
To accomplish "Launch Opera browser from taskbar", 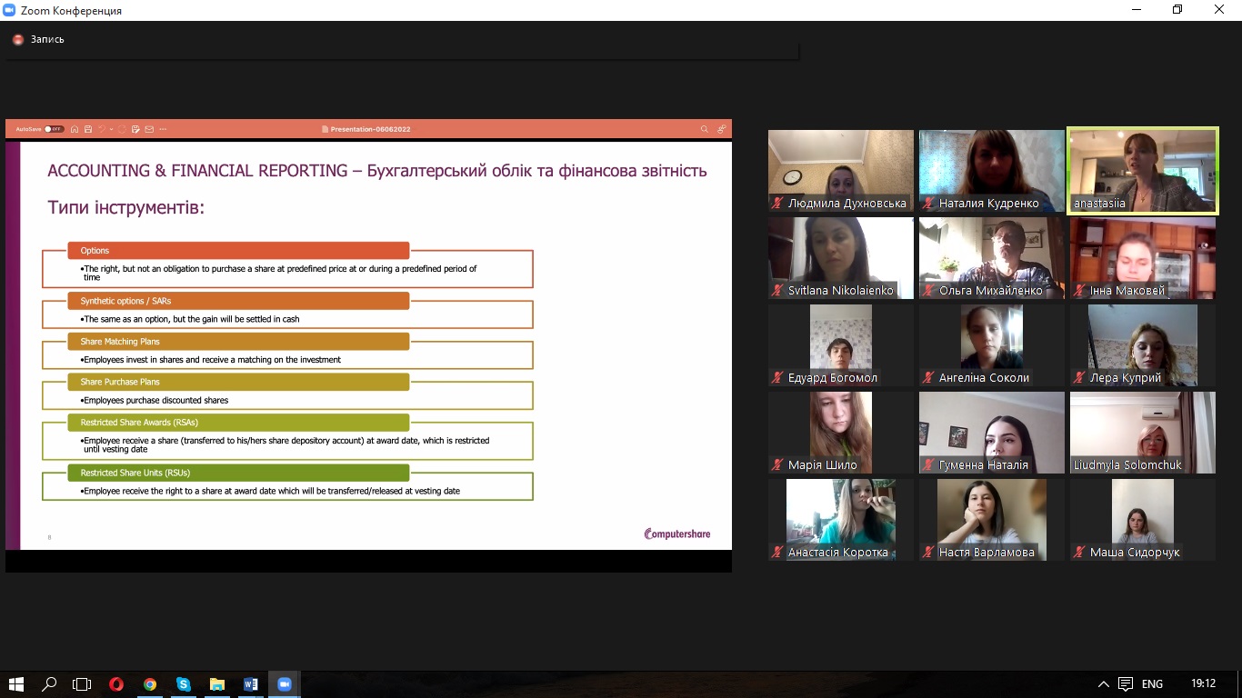I will 116,684.
